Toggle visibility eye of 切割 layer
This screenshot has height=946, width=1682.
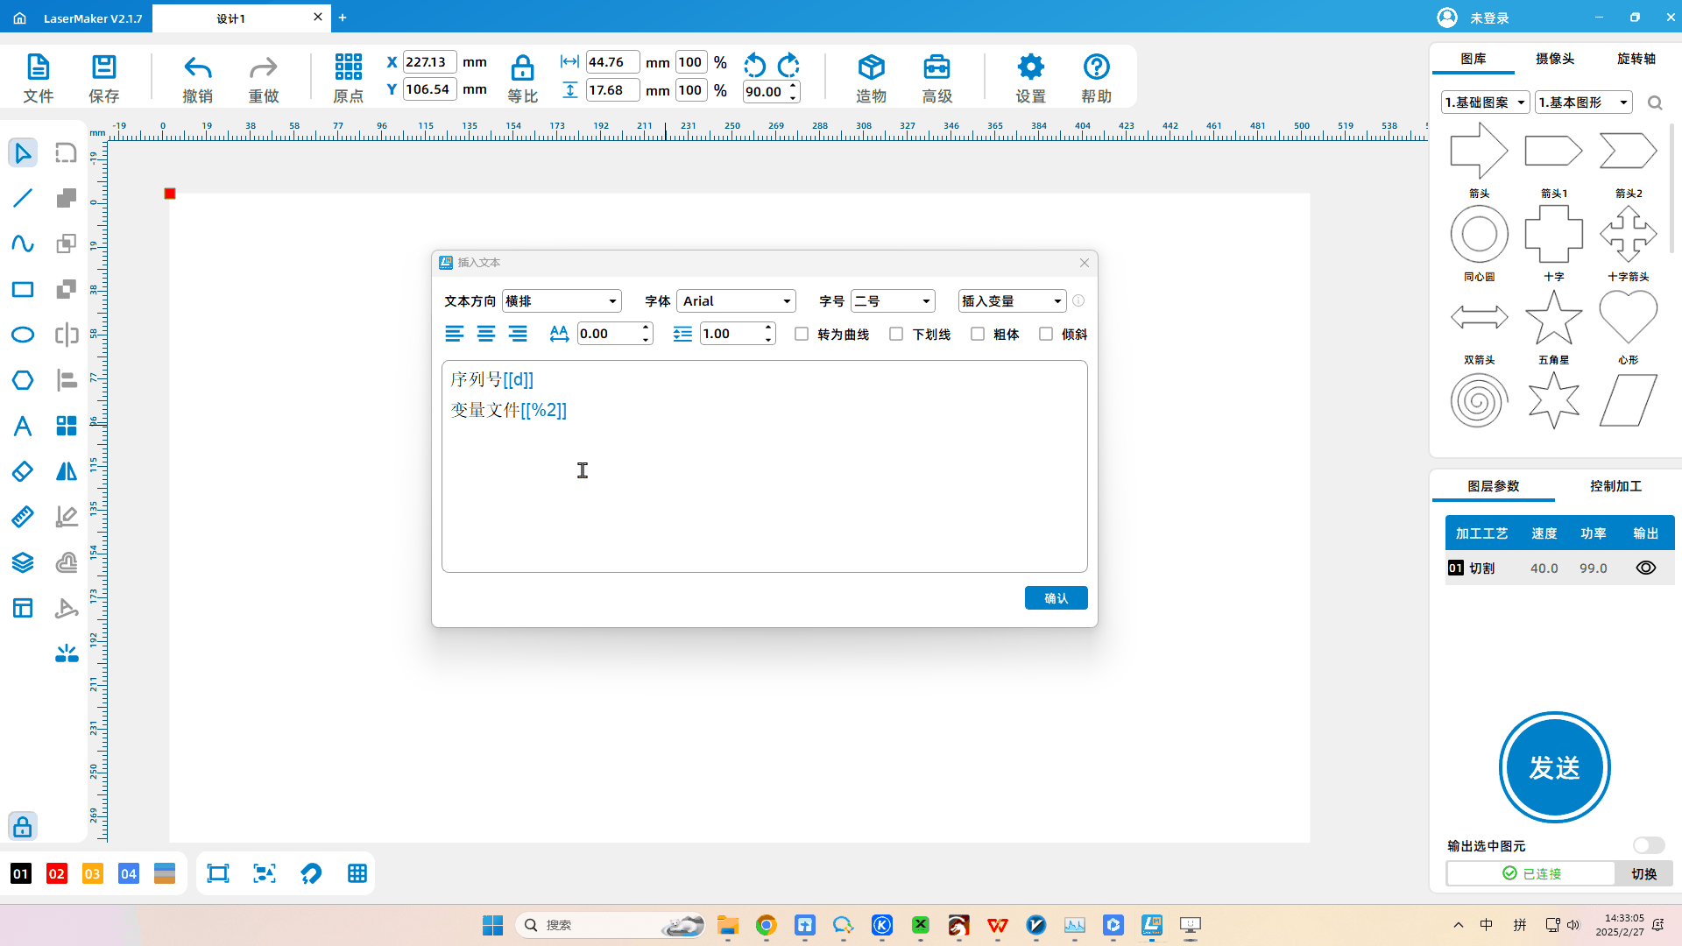tap(1646, 568)
